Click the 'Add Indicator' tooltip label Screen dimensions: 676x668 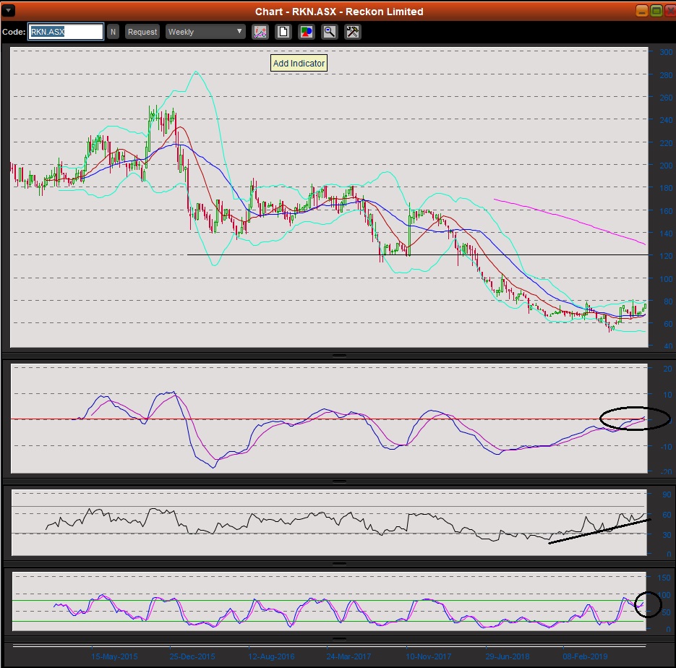pyautogui.click(x=299, y=64)
